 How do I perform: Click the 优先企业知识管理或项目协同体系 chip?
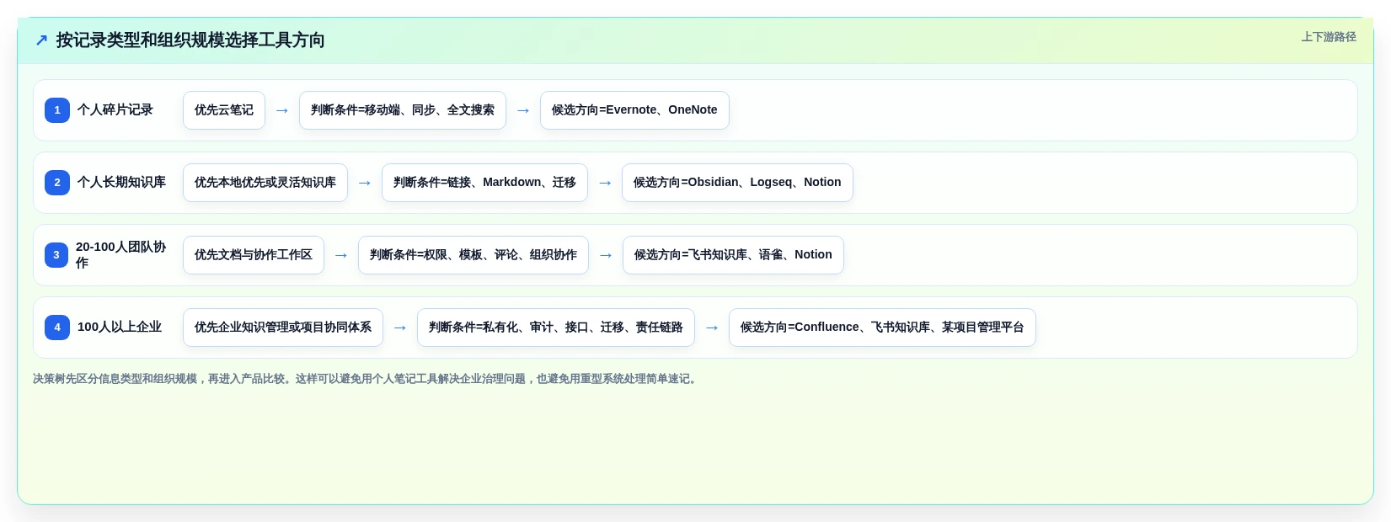[283, 328]
